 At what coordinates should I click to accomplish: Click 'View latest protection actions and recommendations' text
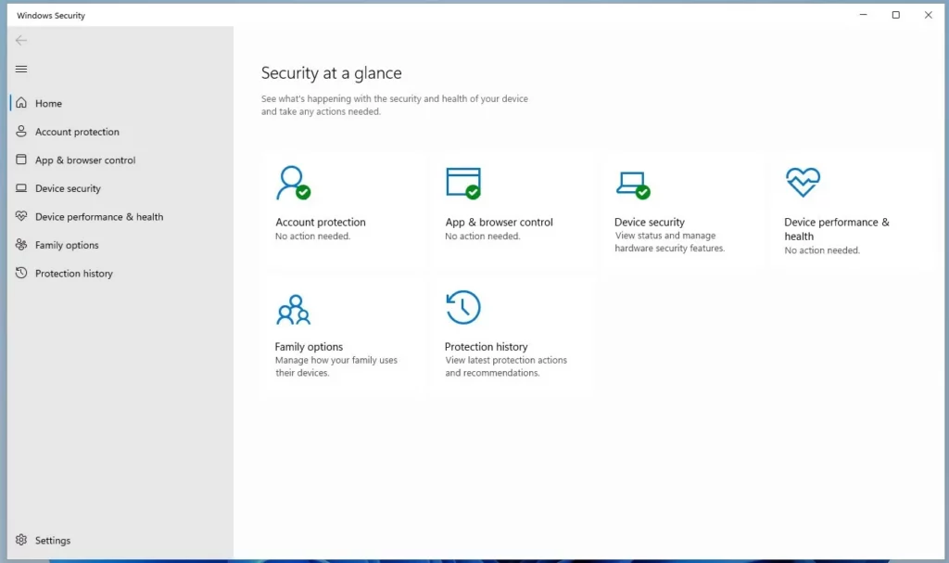(506, 366)
